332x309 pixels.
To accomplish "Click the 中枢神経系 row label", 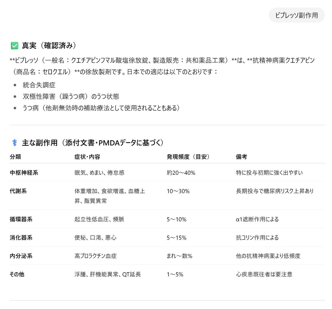I will click(24, 173).
